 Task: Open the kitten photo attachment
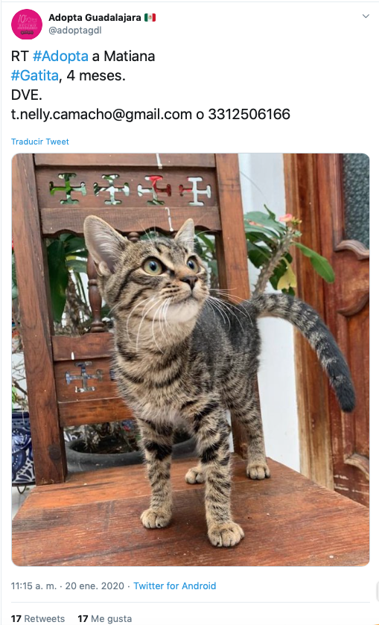[x=191, y=360]
